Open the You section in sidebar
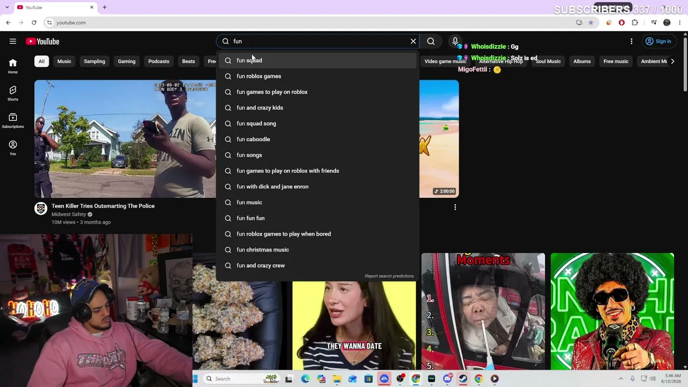The width and height of the screenshot is (688, 387). pyautogui.click(x=13, y=148)
